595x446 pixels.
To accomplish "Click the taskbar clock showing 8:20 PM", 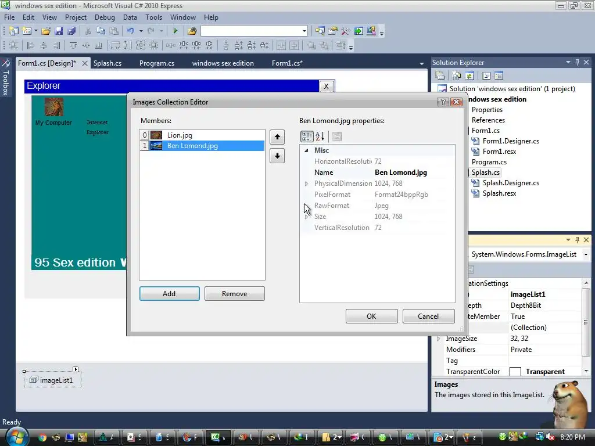I will pos(572,437).
